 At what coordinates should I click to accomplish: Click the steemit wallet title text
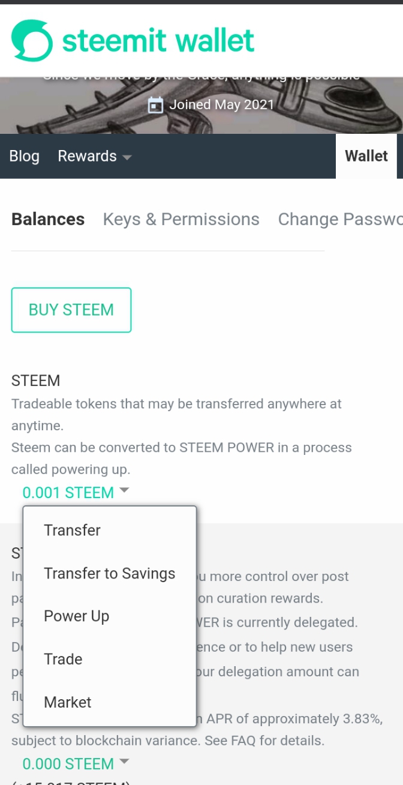coord(158,40)
